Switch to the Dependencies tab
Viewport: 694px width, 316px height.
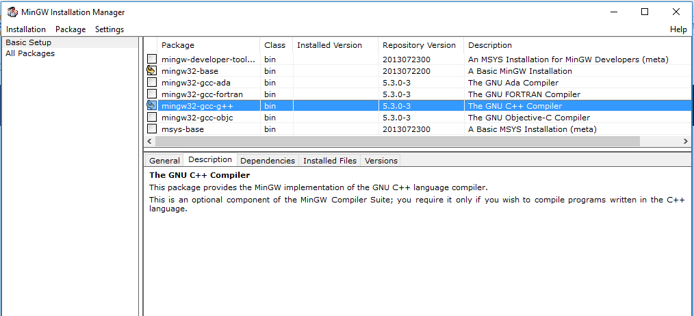coord(268,161)
